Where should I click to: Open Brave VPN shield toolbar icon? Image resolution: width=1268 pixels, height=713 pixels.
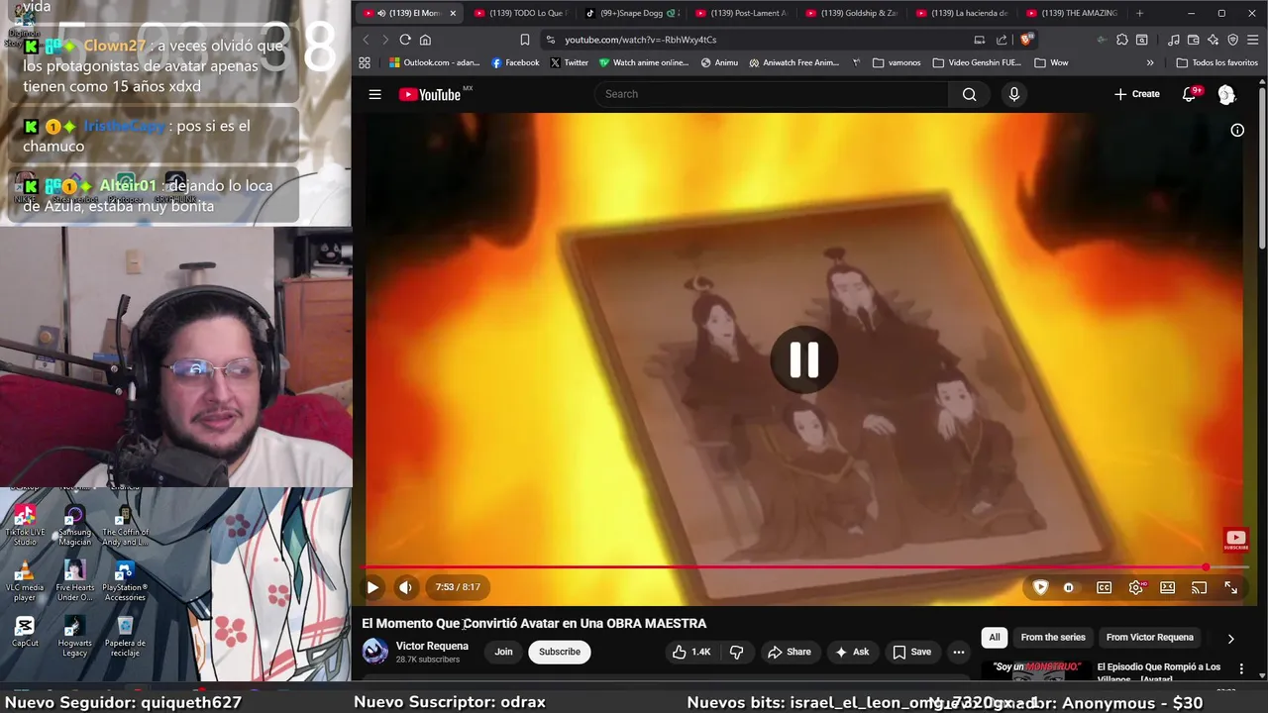[x=1232, y=40]
